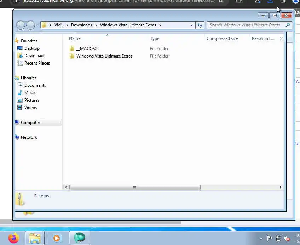The image size is (300, 245).
Task: Select Computer in the navigation pane
Action: (x=30, y=122)
